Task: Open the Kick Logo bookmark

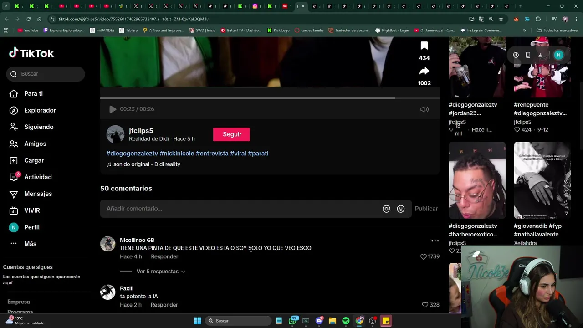Action: click(278, 31)
